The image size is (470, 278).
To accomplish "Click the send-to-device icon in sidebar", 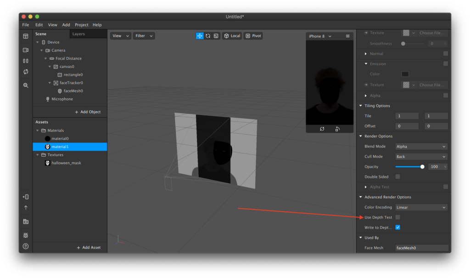I will pos(26,197).
